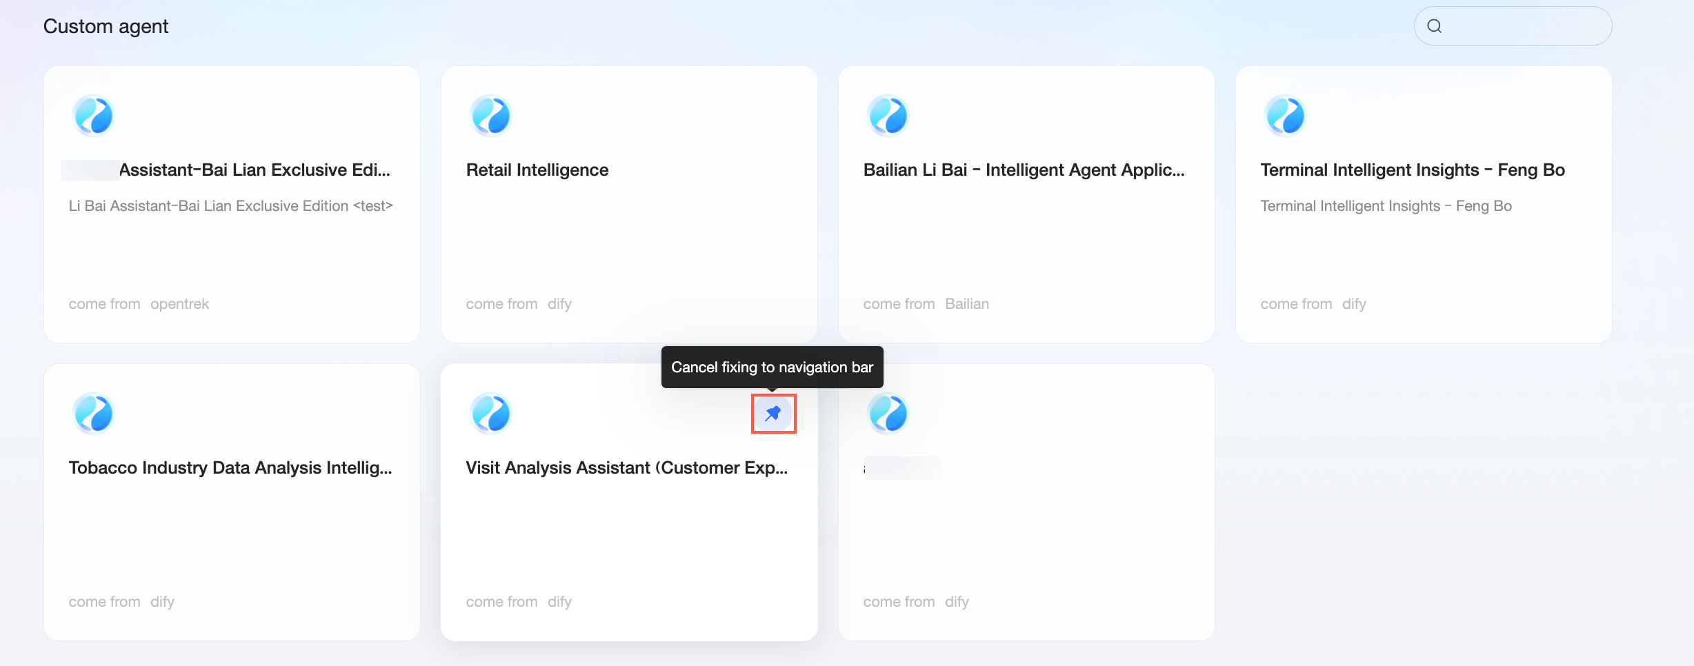Click the Visit Analysis Assistant agent logo
This screenshot has height=666, width=1694.
pyautogui.click(x=490, y=414)
